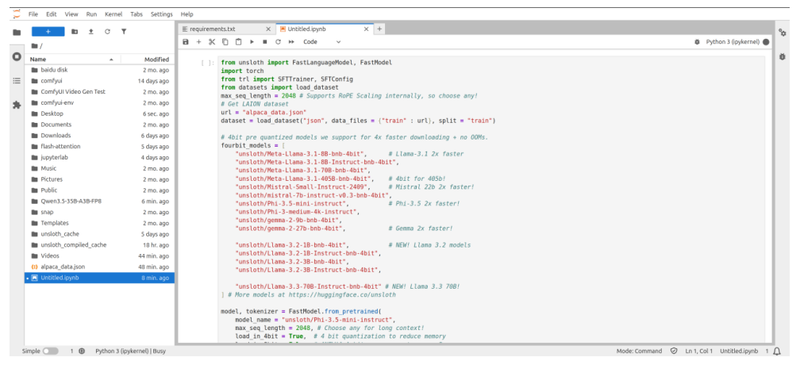Sort files by Modified column header

coord(148,60)
